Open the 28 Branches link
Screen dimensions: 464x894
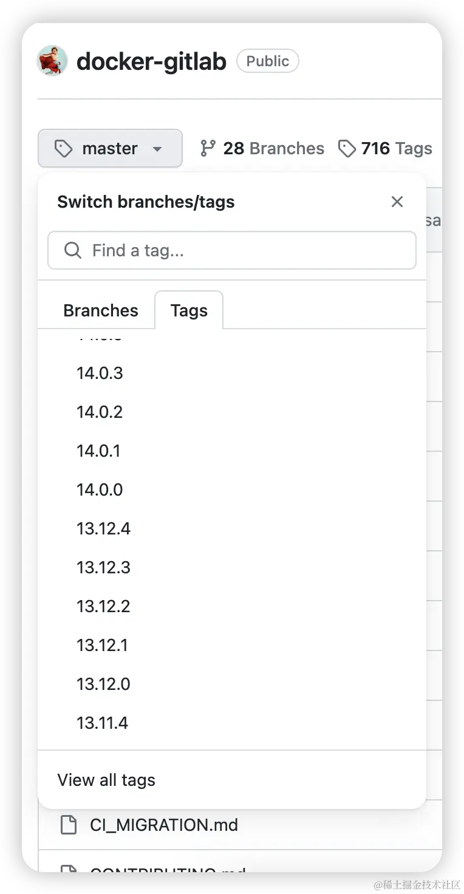point(262,148)
